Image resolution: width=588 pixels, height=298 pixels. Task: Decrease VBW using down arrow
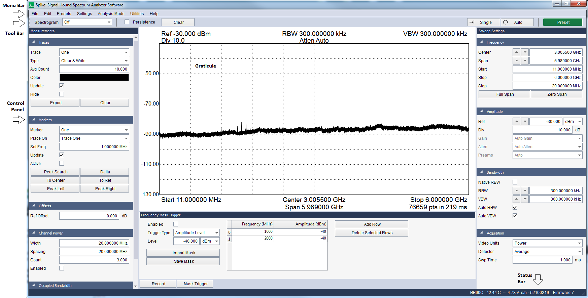tap(525, 199)
